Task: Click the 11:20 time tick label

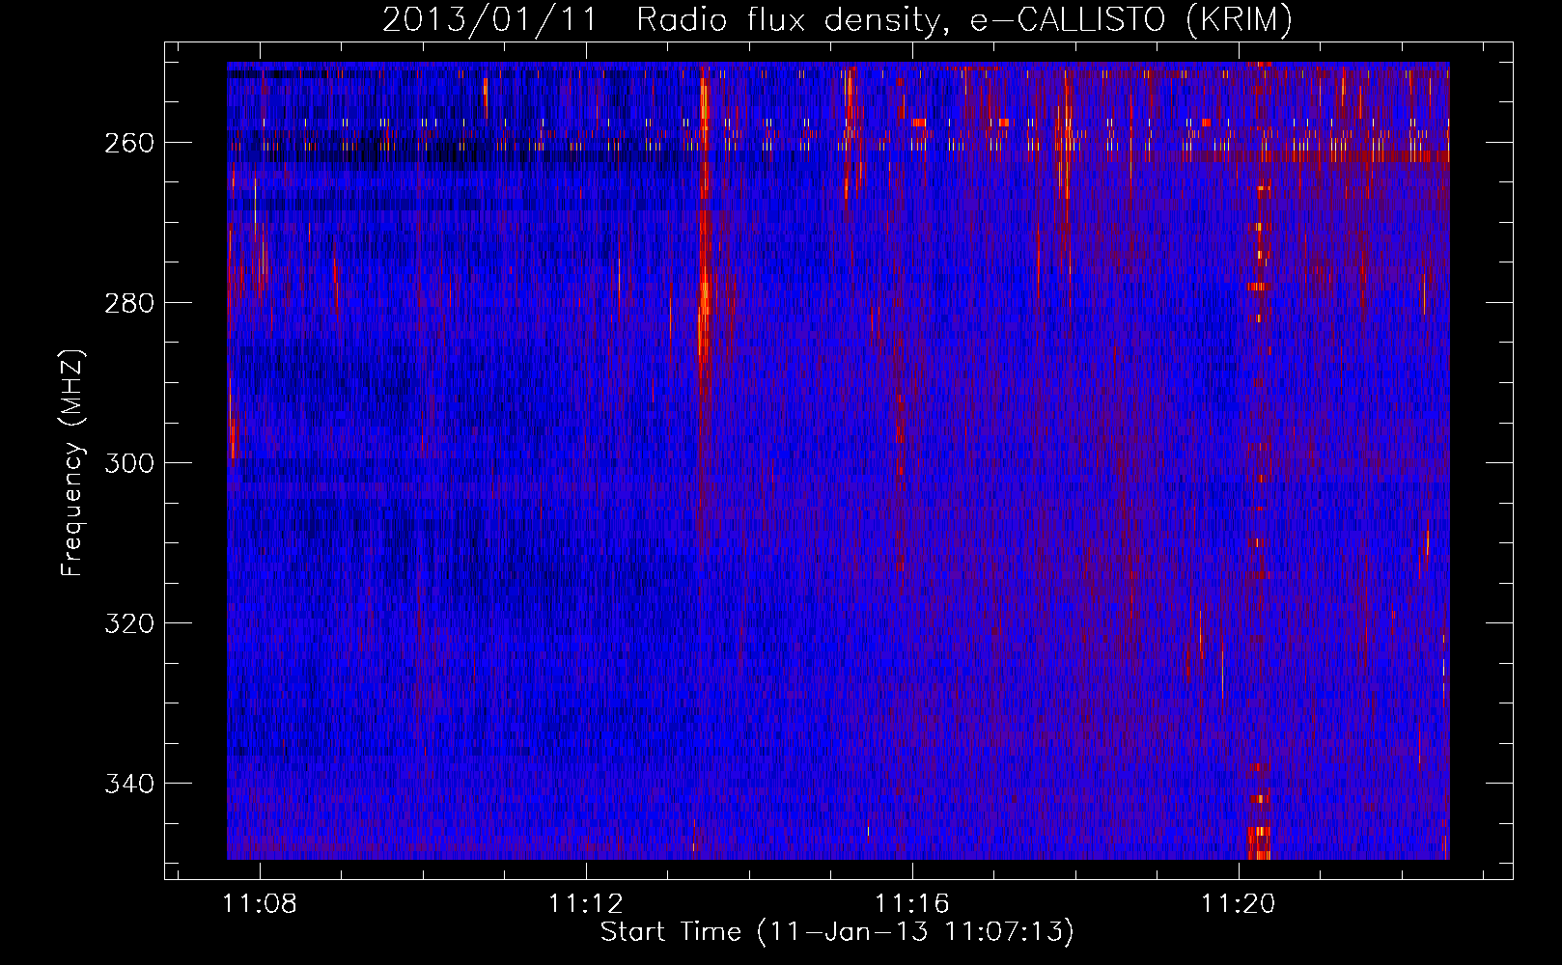Action: 1239,904
